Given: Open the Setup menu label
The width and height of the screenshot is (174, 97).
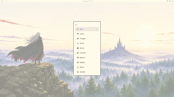Looking at the screenshot, I should pos(82,48).
